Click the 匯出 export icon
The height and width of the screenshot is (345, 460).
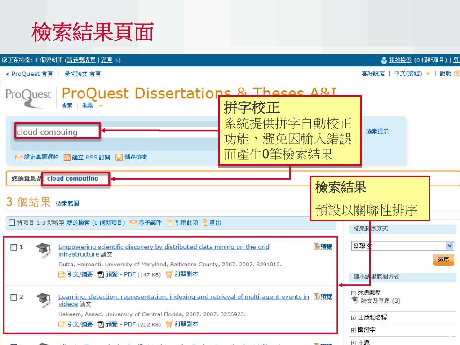tap(205, 223)
